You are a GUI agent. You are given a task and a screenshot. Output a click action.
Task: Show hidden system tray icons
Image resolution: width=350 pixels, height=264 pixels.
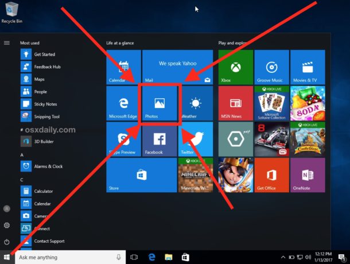(x=282, y=257)
